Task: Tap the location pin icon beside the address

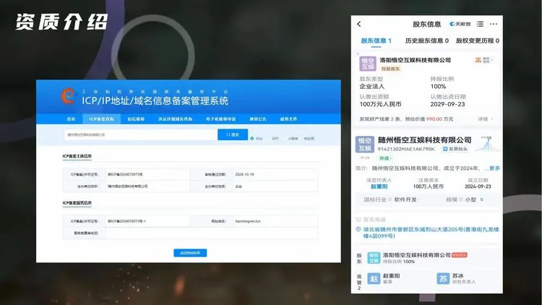Action: click(x=358, y=229)
